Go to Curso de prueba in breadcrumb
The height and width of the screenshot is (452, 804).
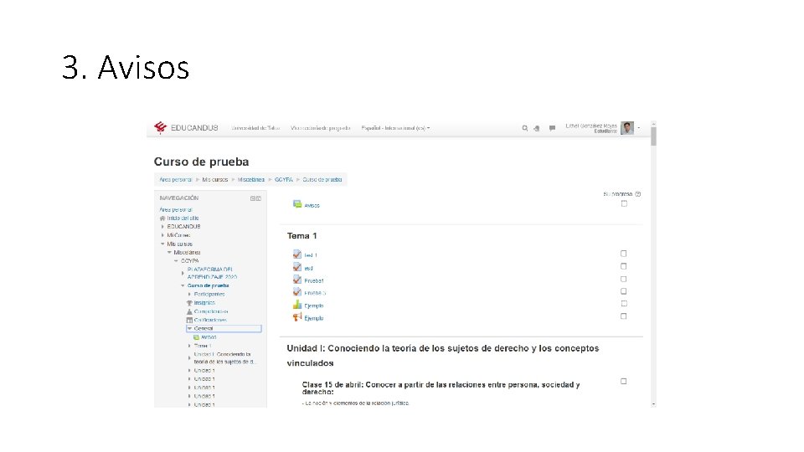pyautogui.click(x=322, y=180)
